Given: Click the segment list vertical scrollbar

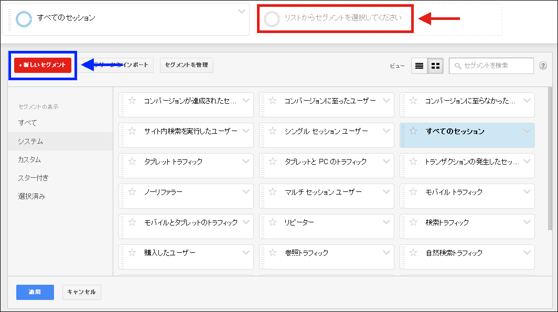Looking at the screenshot, I should coord(550,157).
